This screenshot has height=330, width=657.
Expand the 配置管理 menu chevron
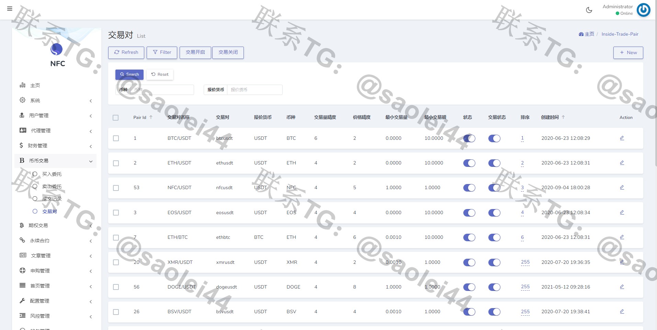[91, 302]
